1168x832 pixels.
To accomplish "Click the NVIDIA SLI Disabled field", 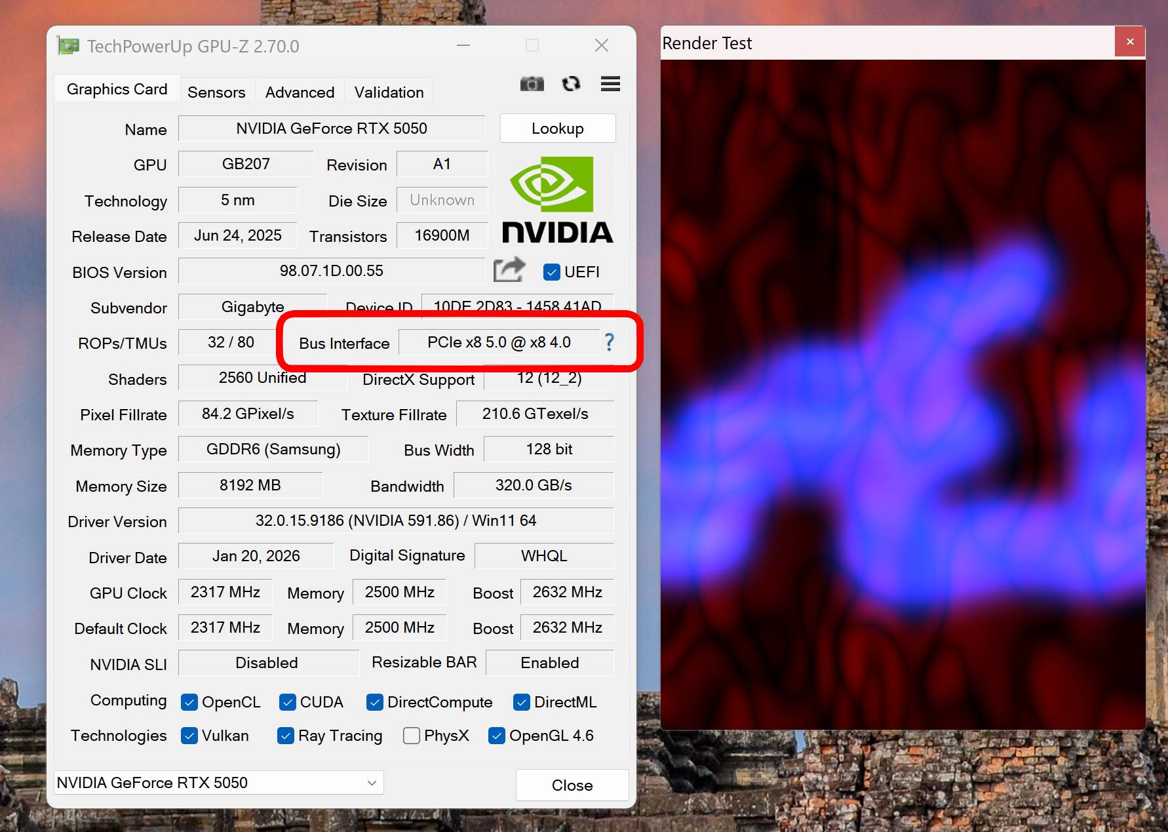I will (269, 663).
